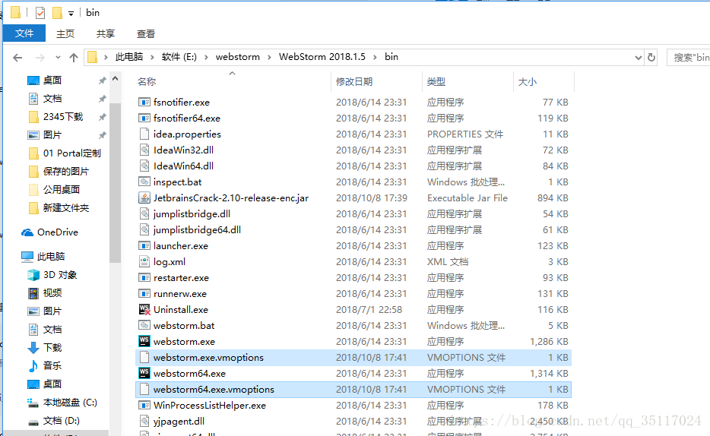This screenshot has height=436, width=710.
Task: Select JetbrainsCrack-2.10-release-enc.jar Java icon
Action: (144, 197)
